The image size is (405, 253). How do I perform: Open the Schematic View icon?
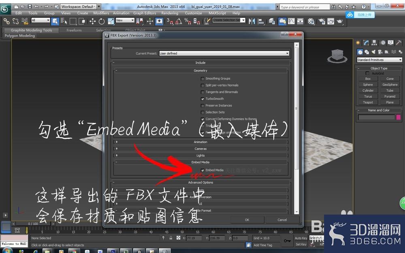click(x=300, y=21)
